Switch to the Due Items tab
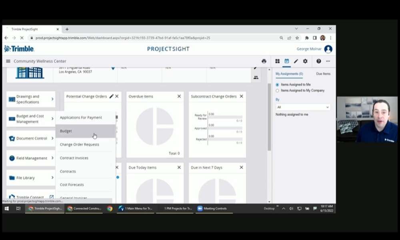Viewport: 400px width, 240px height. click(323, 74)
